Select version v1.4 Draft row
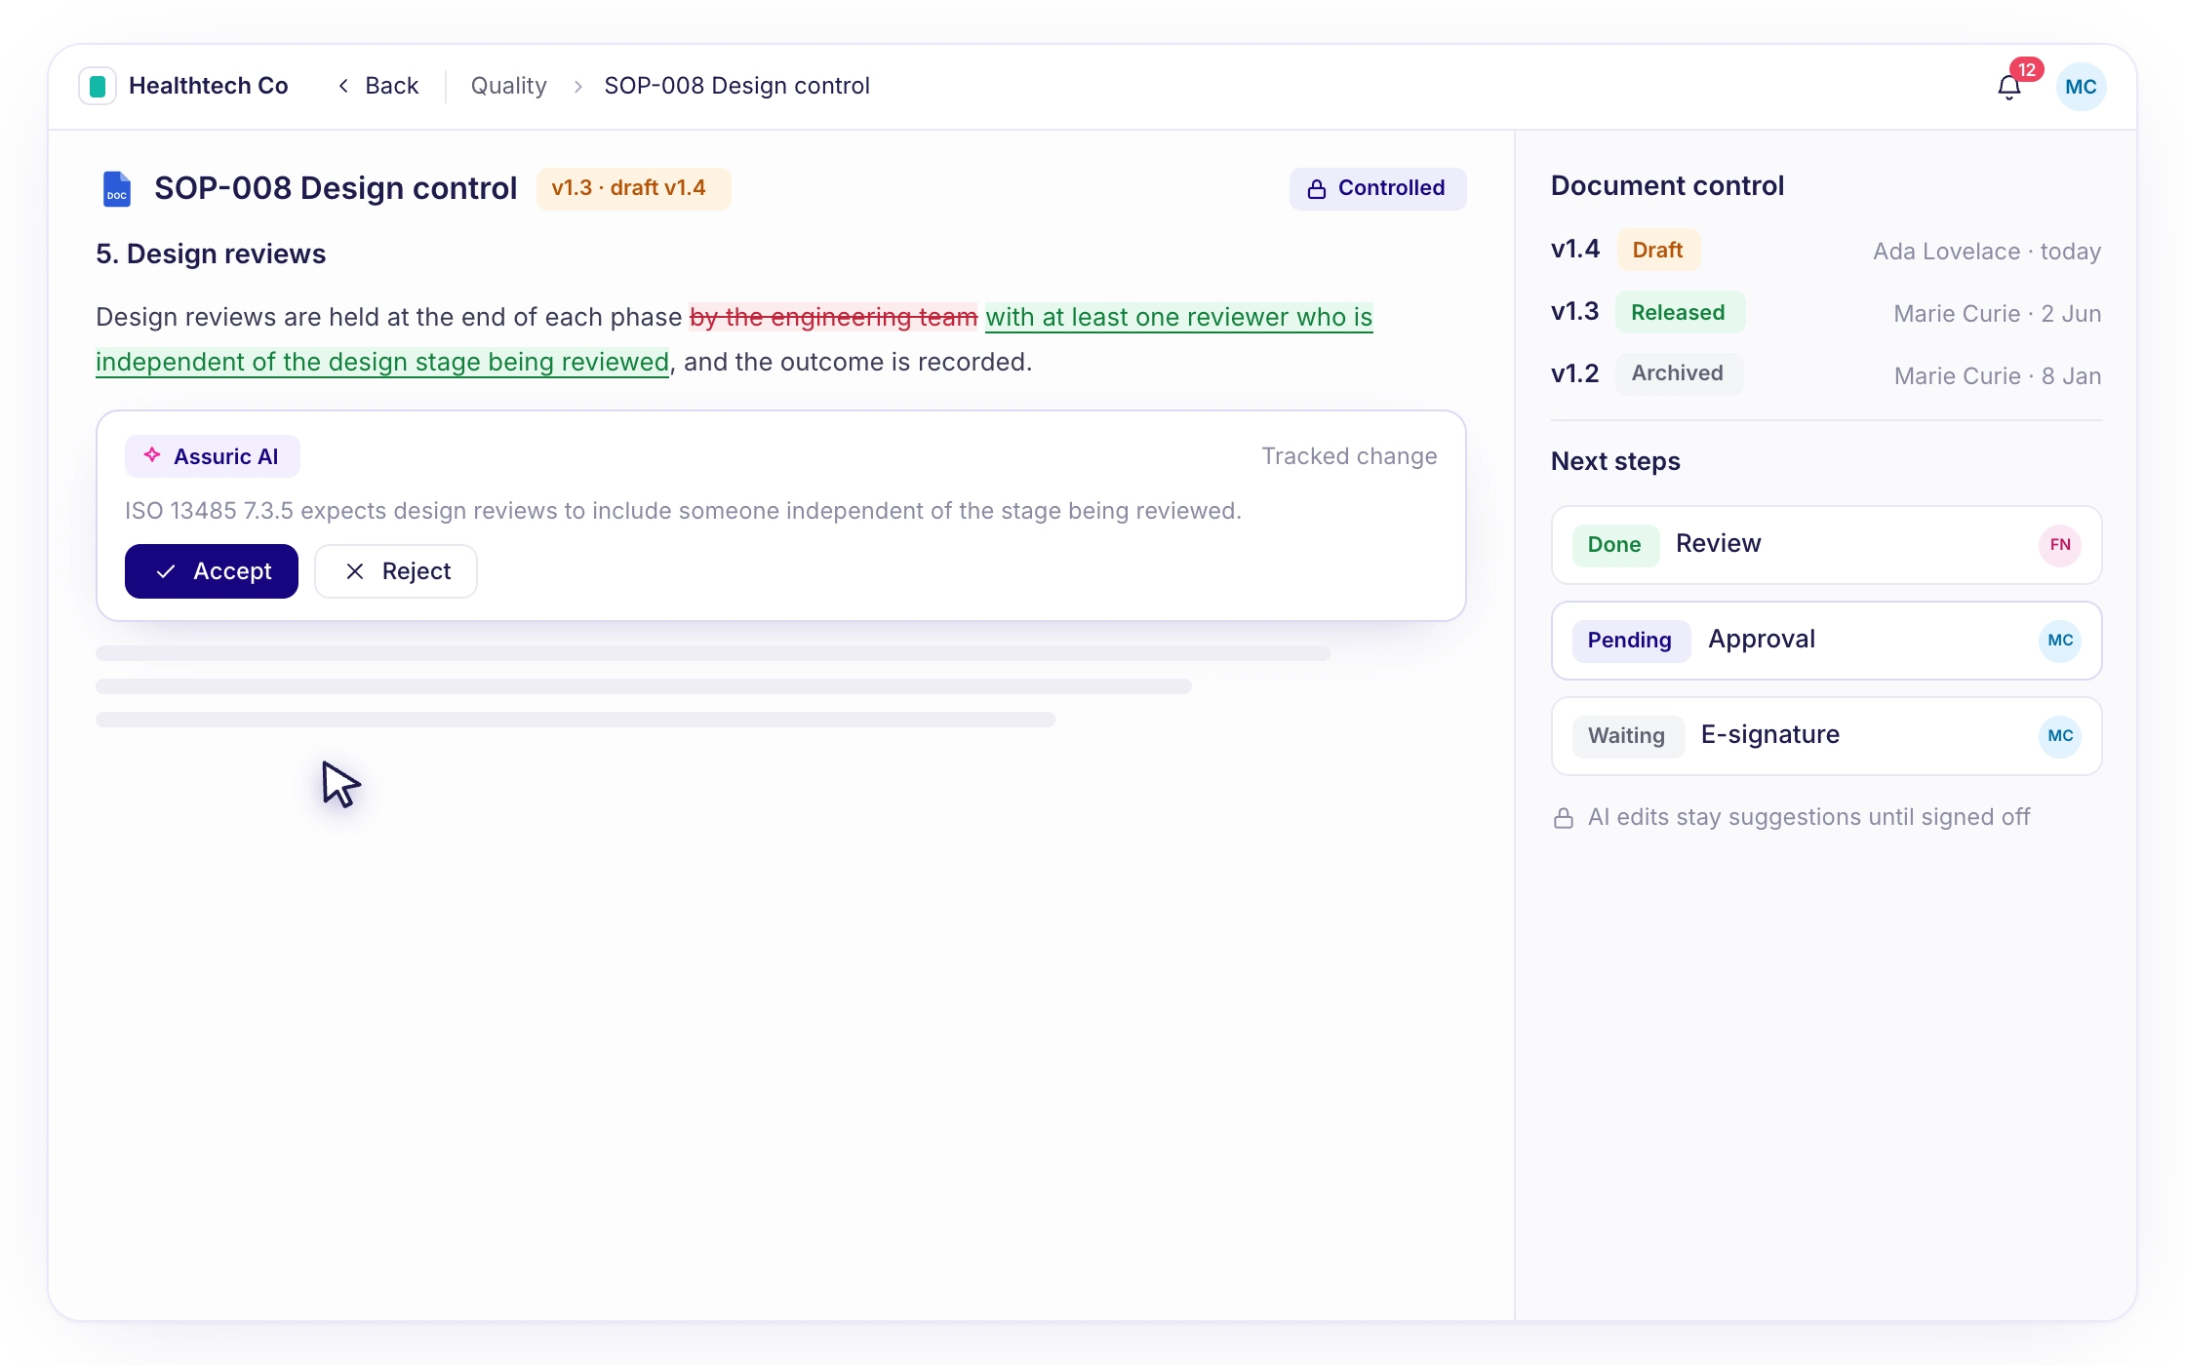 [1826, 251]
